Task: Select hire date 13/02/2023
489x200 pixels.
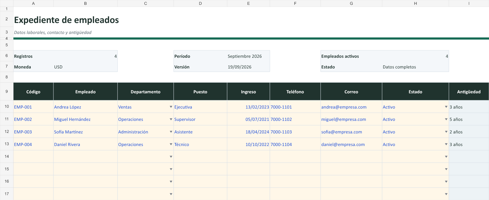Action: pos(249,107)
